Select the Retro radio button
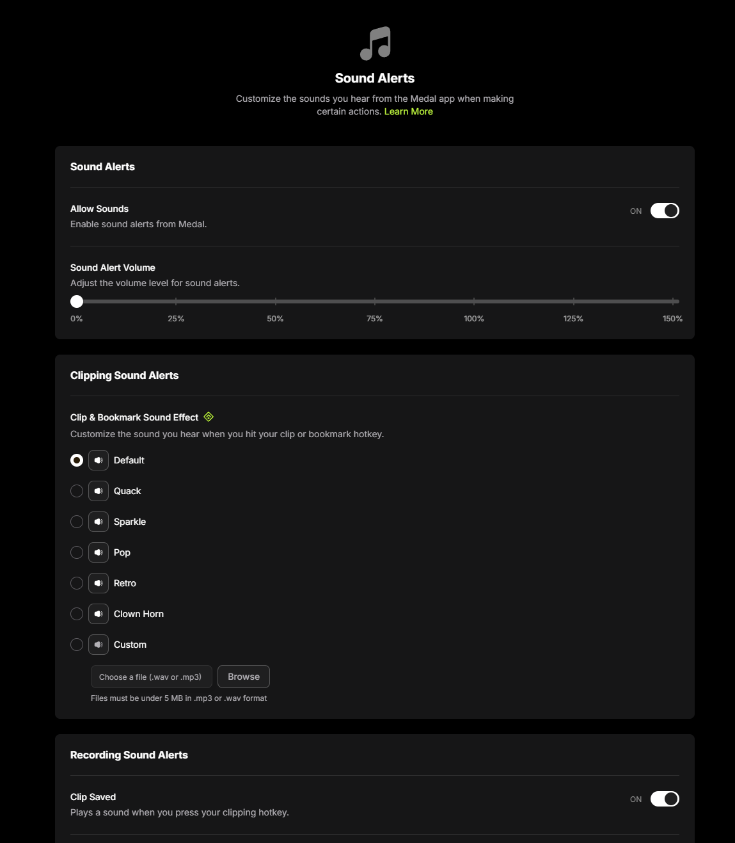This screenshot has height=843, width=735. coord(77,583)
